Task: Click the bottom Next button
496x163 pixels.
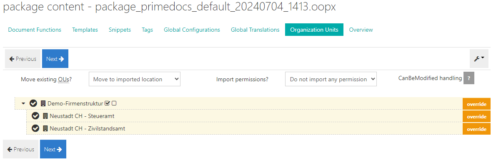Action: [x=53, y=149]
